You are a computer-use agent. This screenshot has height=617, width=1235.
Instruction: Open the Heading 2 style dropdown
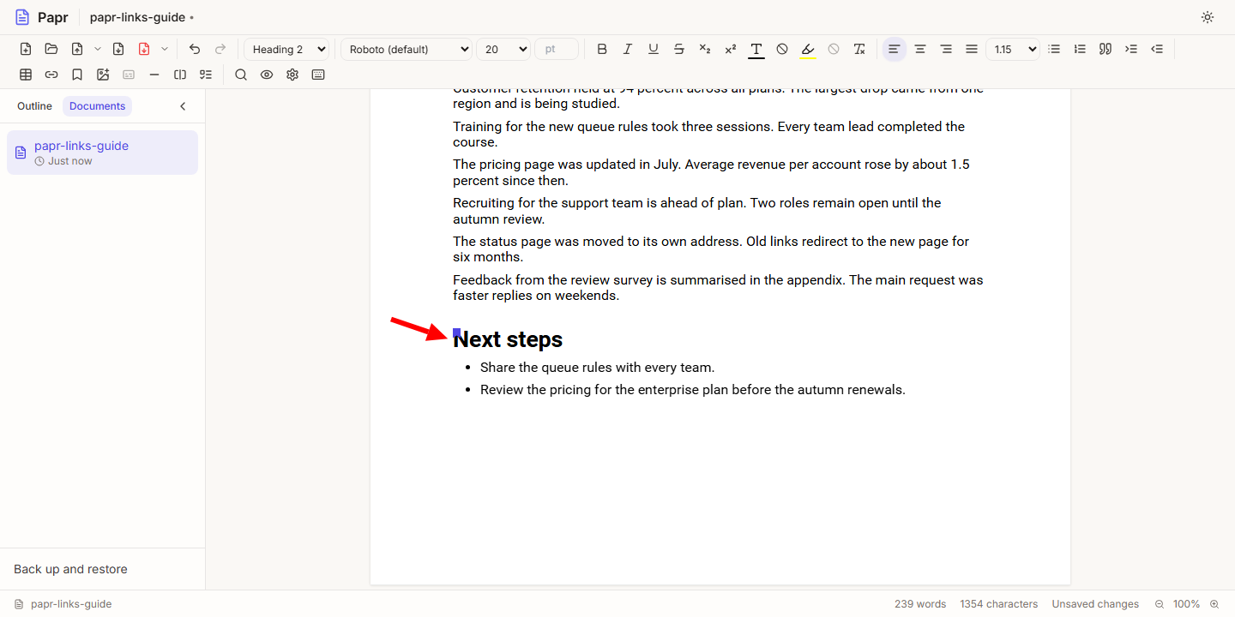click(286, 49)
